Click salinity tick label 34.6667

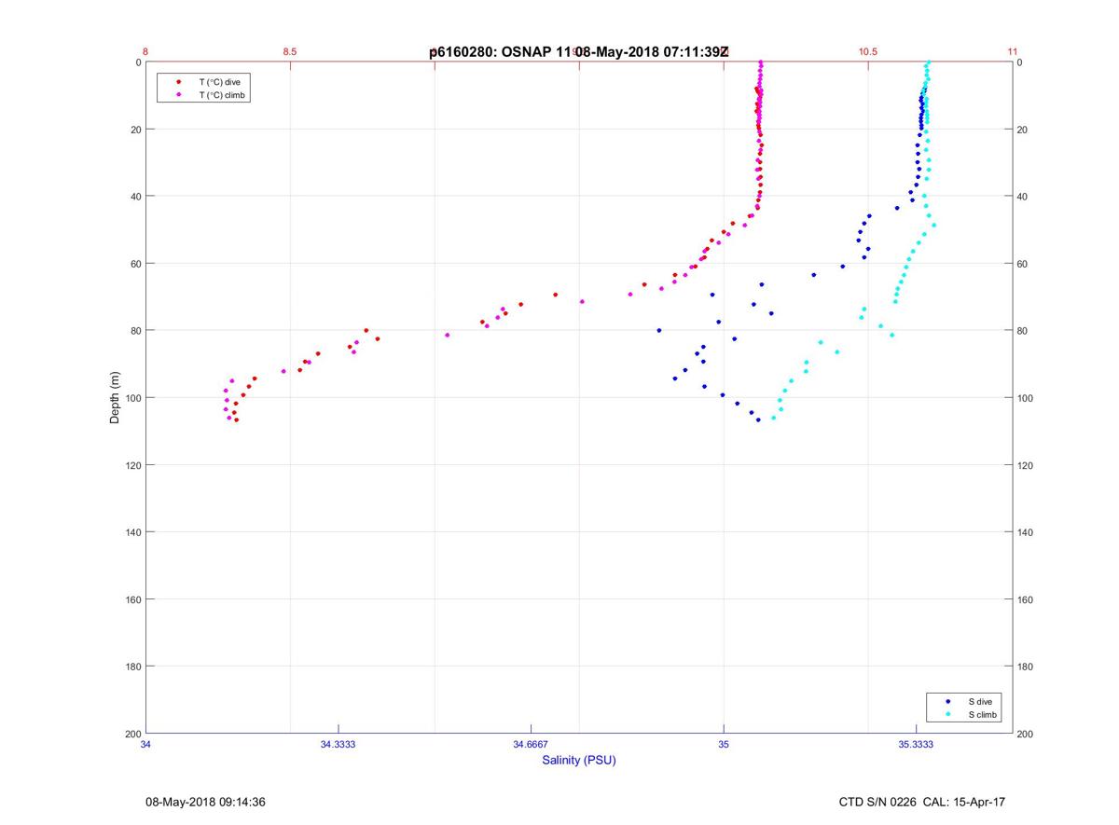[x=531, y=744]
